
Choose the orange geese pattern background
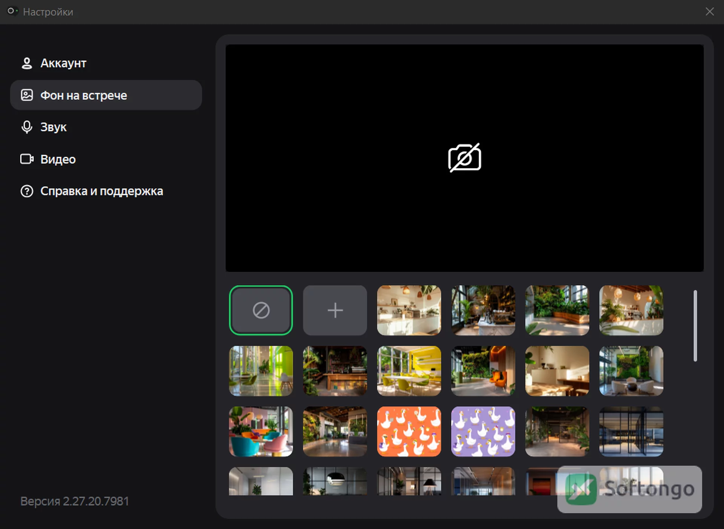pos(409,431)
